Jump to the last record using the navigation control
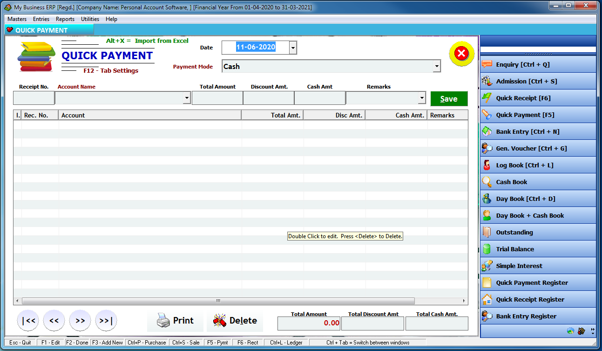The image size is (602, 351). pos(107,320)
